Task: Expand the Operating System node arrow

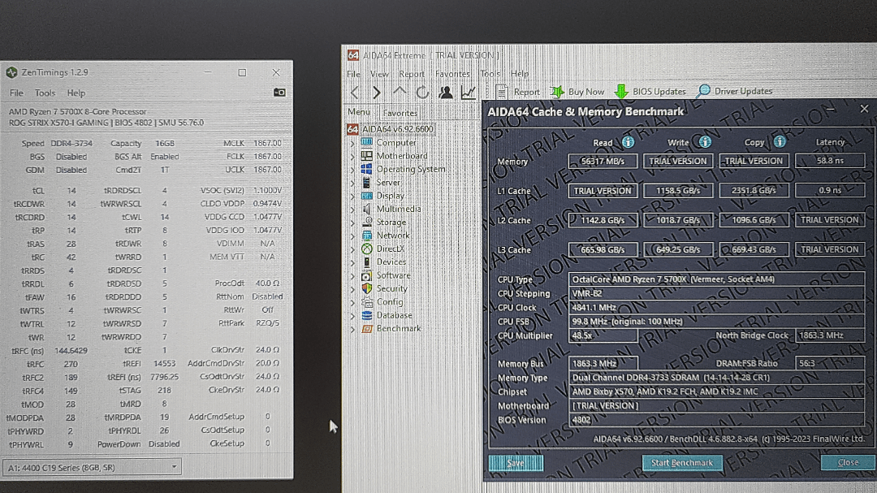Action: coord(353,170)
